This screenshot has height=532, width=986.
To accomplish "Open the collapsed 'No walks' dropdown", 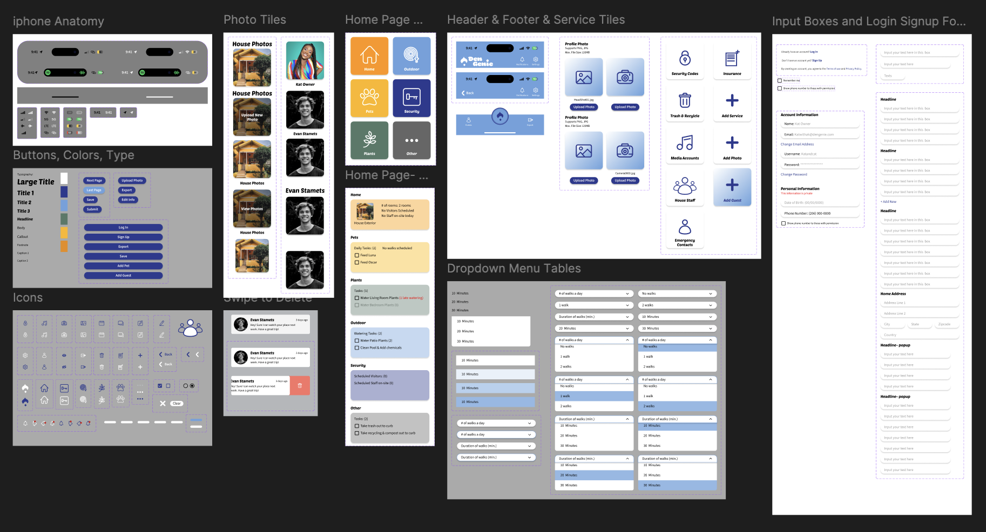I will point(677,294).
